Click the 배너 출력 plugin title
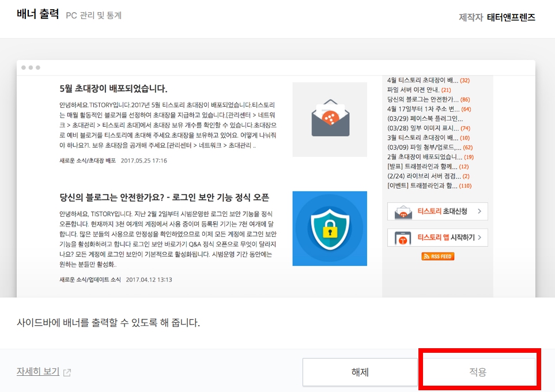The image size is (555, 392). pos(38,14)
